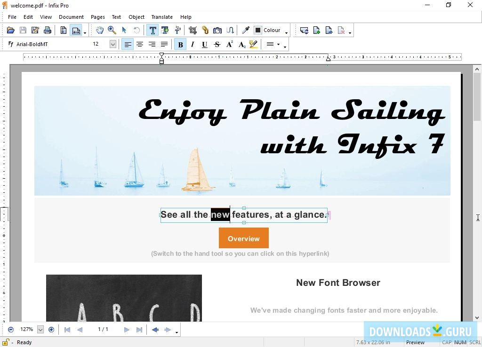Click the Replace page icon
The image size is (482, 347).
point(305,30)
